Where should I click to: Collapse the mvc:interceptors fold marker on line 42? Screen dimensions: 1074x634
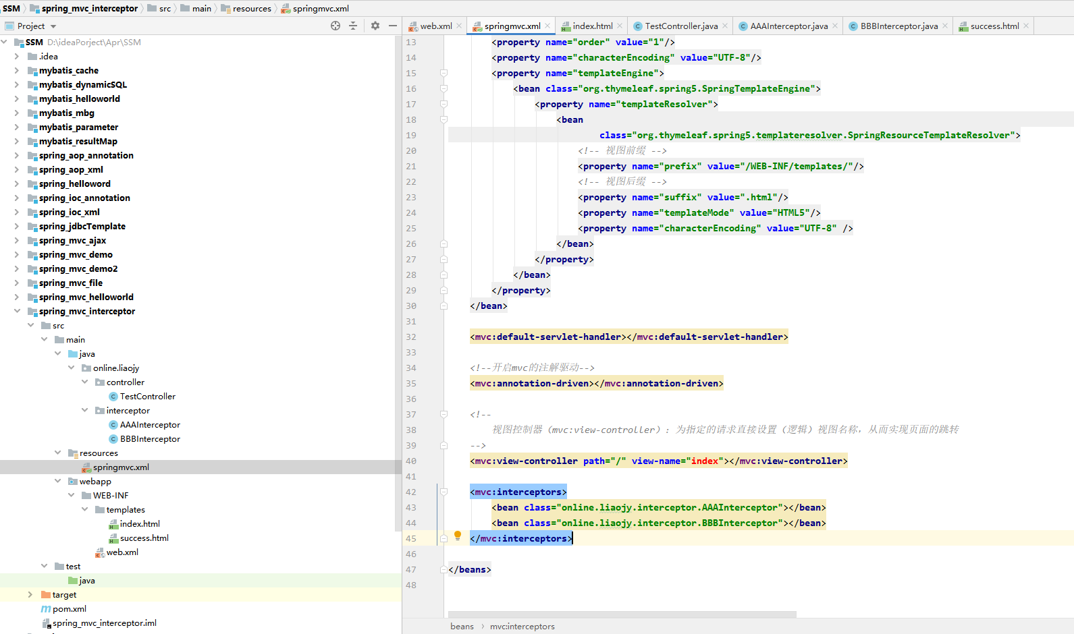tap(444, 492)
